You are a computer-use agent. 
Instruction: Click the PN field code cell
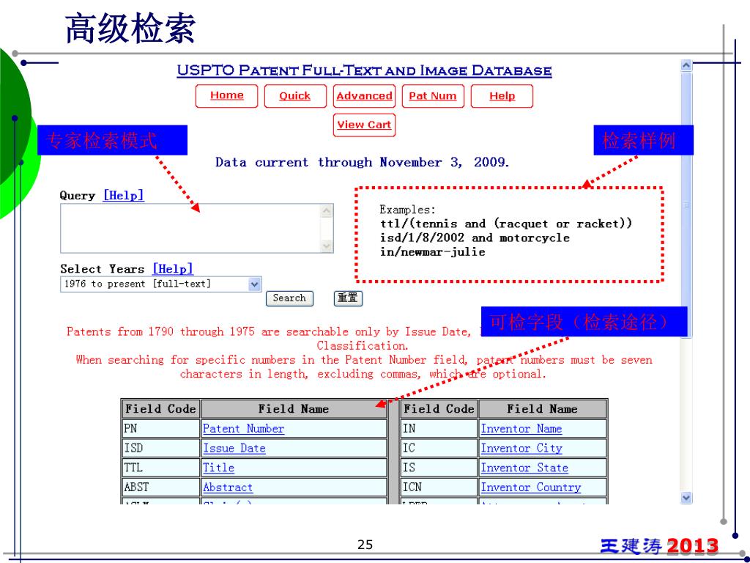coord(160,428)
